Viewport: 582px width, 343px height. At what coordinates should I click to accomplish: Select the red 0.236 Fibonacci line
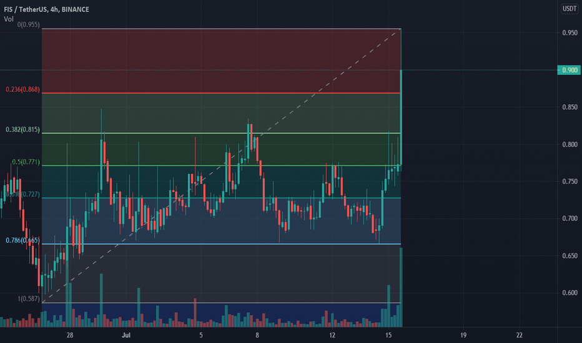(221, 93)
